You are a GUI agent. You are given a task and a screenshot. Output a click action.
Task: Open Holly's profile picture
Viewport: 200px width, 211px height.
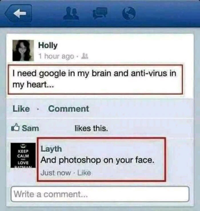[23, 50]
